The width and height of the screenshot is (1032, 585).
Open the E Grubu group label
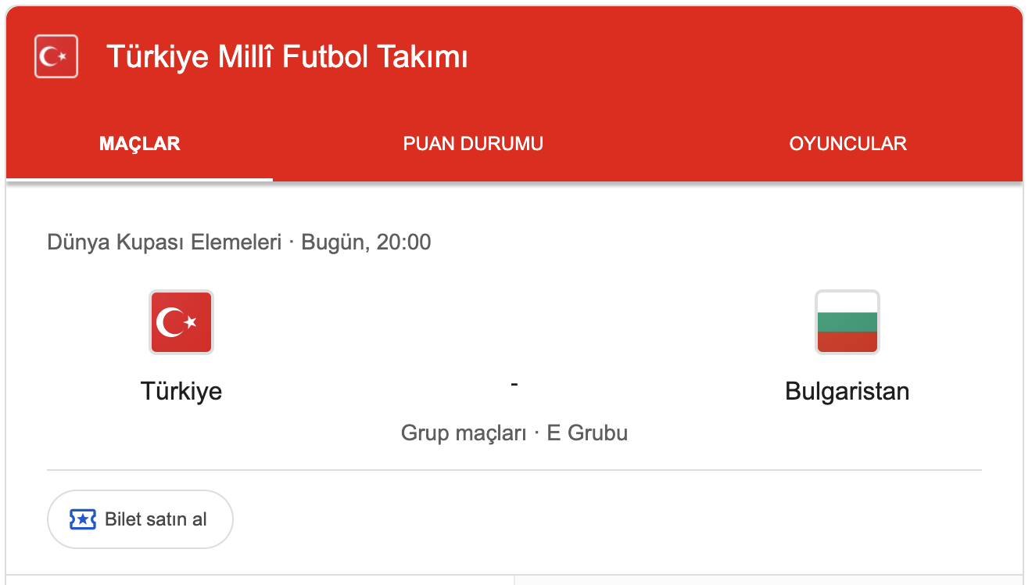(587, 432)
